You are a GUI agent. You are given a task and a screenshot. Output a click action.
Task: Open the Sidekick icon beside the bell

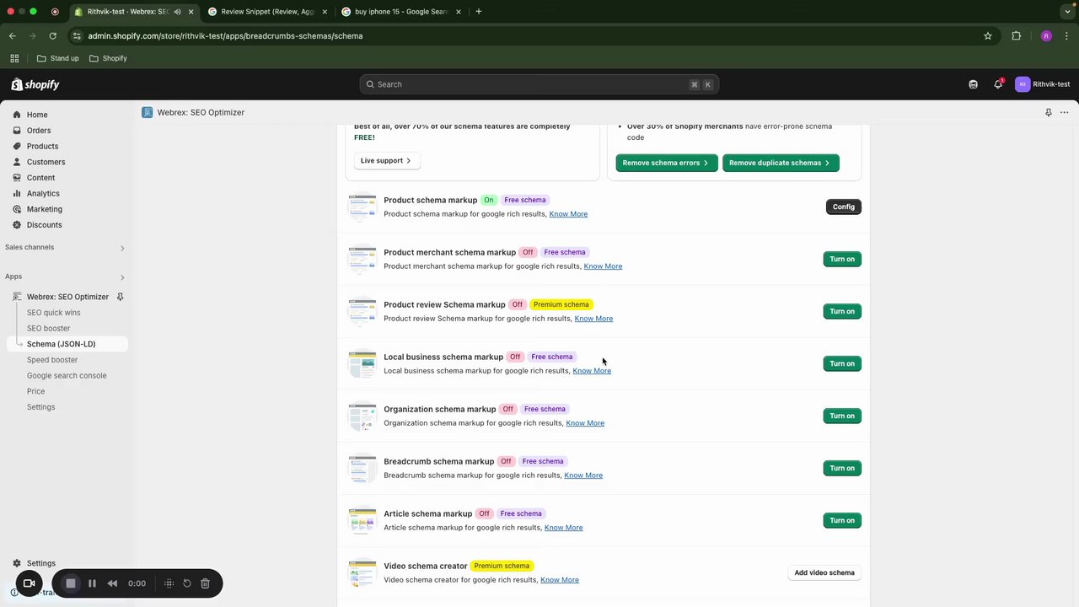(973, 84)
